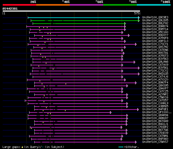Click the UniRef100_B4FQE1 hit label
Image resolution: width=173 pixels, height=149 pixels.
coord(155,109)
